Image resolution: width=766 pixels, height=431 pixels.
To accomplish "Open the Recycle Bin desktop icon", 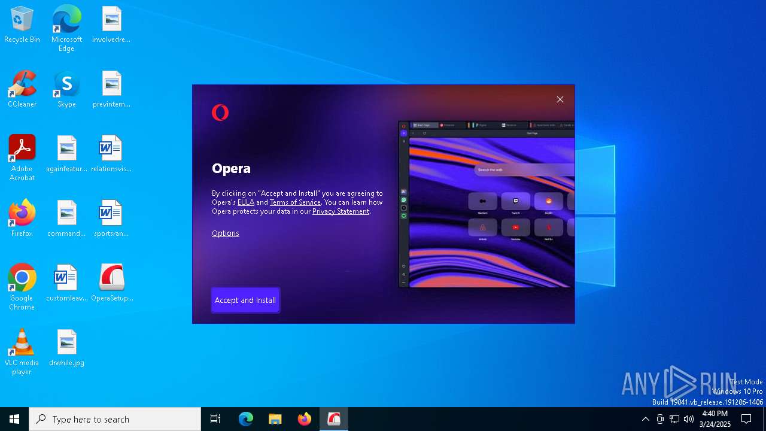I will point(22,25).
